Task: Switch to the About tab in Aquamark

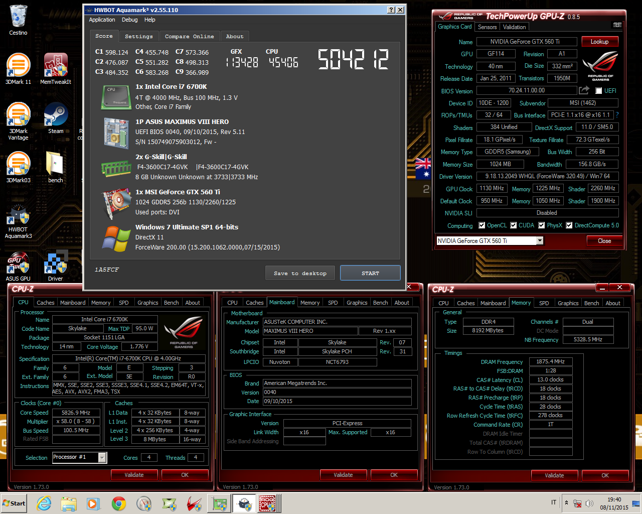Action: click(235, 36)
